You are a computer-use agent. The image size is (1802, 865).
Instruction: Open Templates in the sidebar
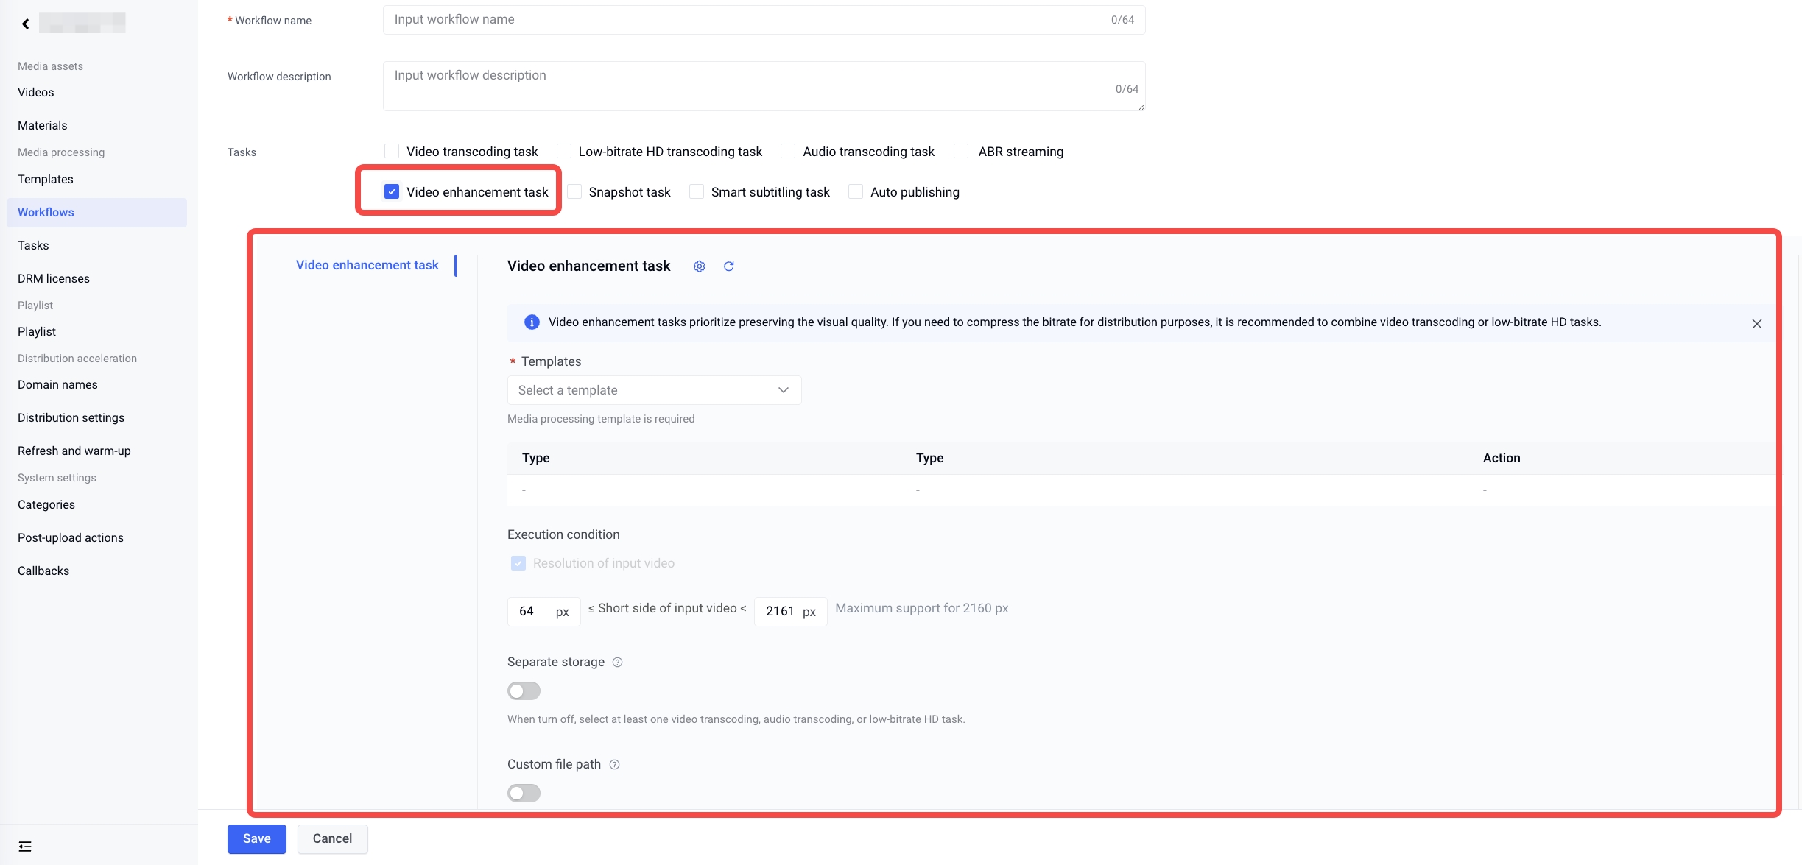pos(46,180)
